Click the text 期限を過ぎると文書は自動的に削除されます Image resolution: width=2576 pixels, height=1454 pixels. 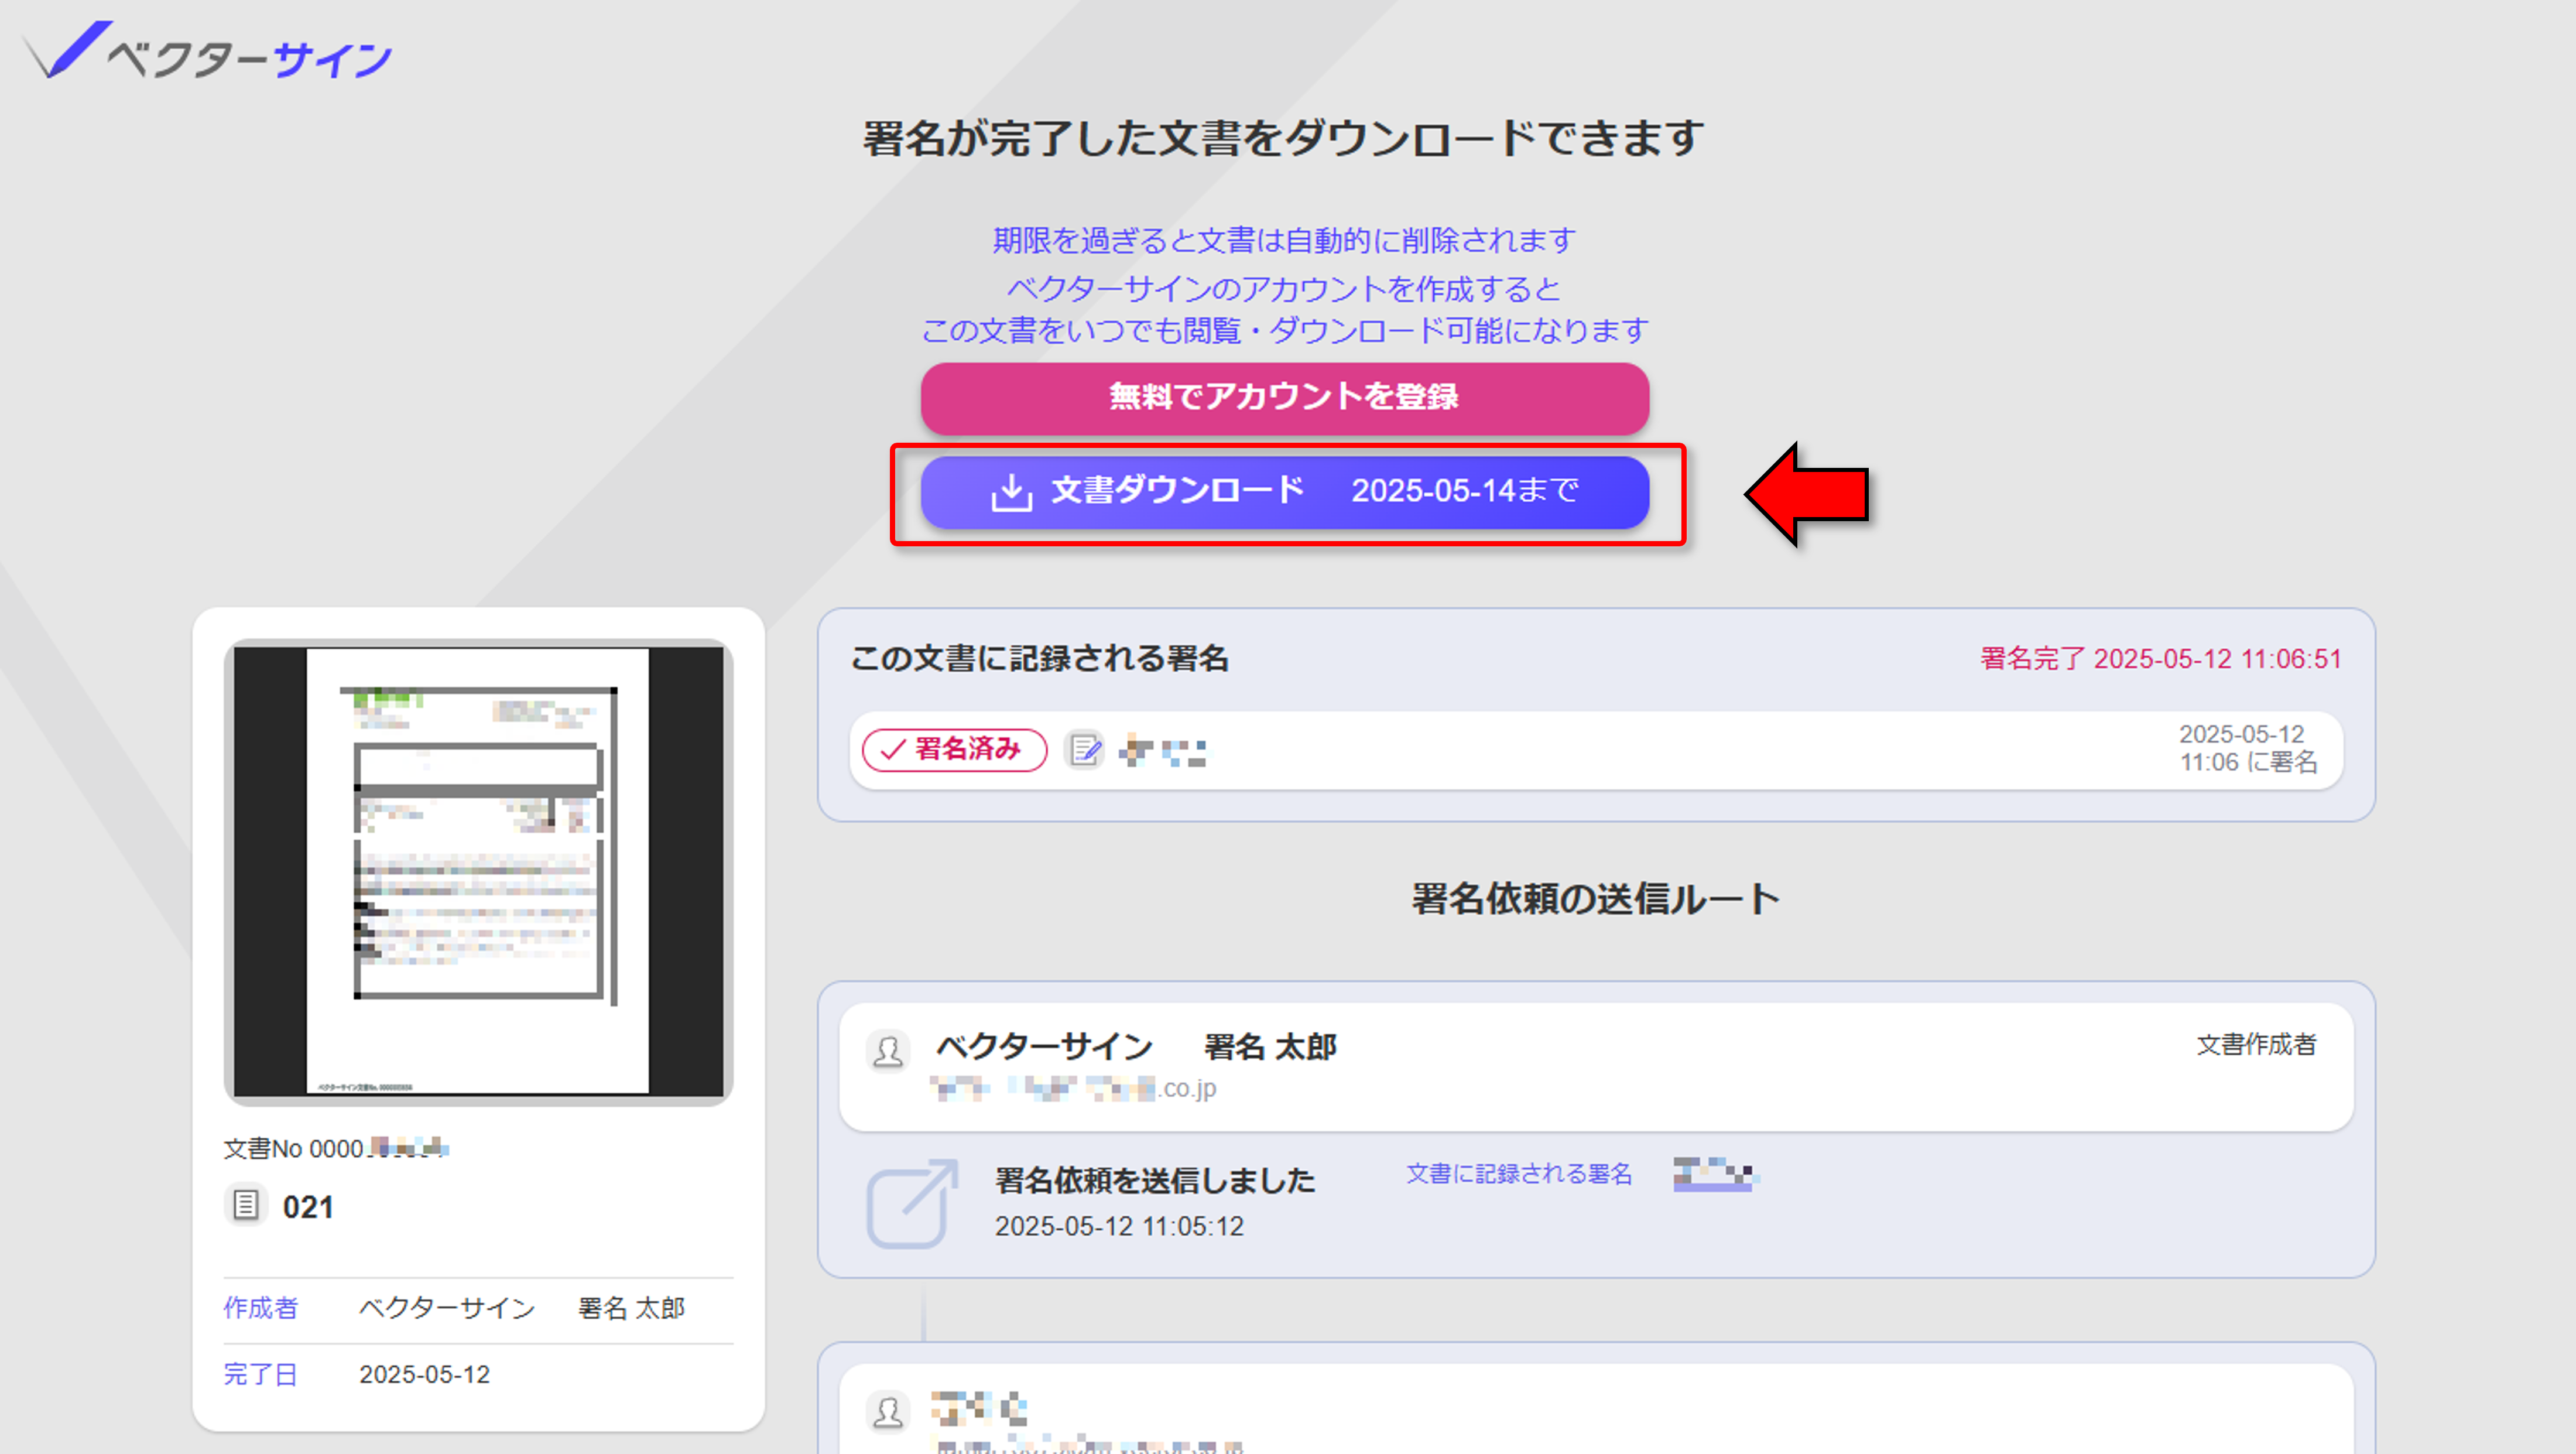pos(1284,240)
